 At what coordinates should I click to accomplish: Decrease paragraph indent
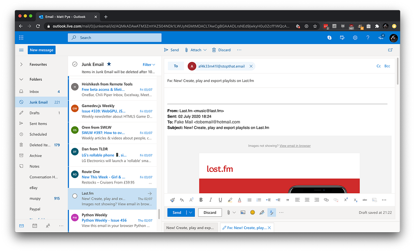coord(268,200)
